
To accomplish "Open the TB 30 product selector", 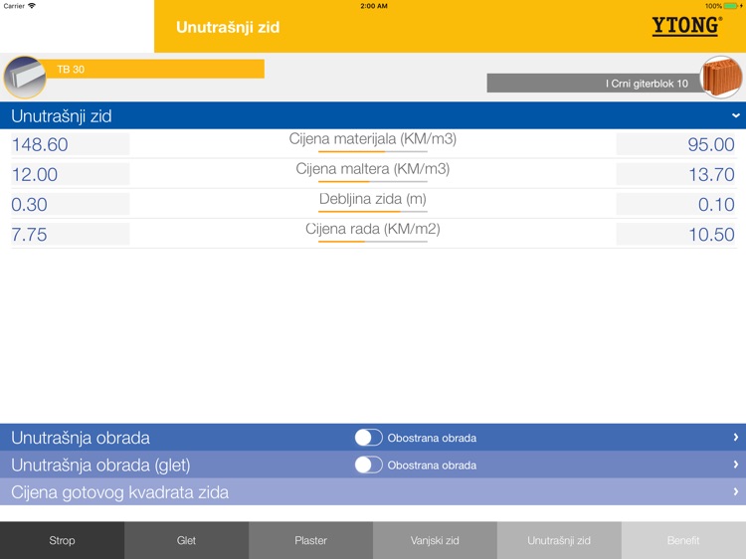I will click(x=154, y=69).
